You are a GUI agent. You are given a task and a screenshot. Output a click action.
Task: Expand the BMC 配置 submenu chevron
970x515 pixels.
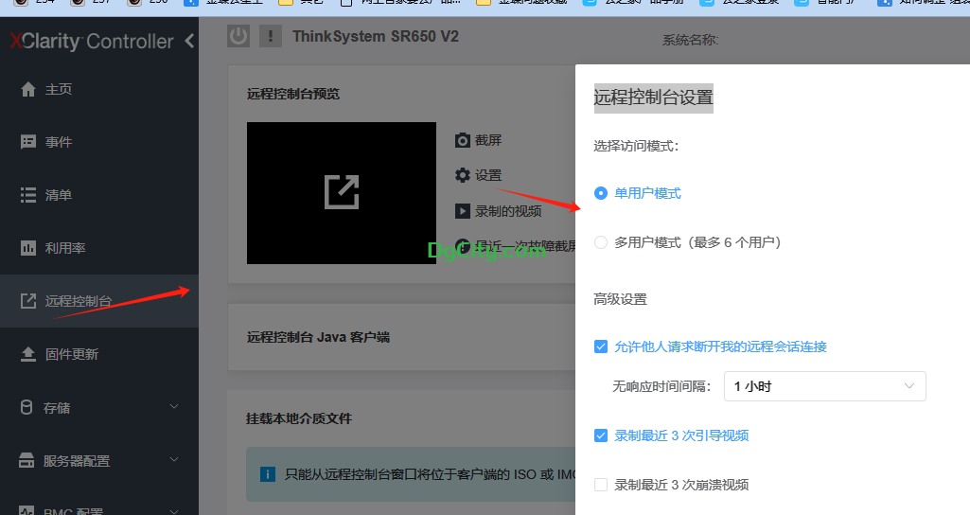(x=174, y=511)
